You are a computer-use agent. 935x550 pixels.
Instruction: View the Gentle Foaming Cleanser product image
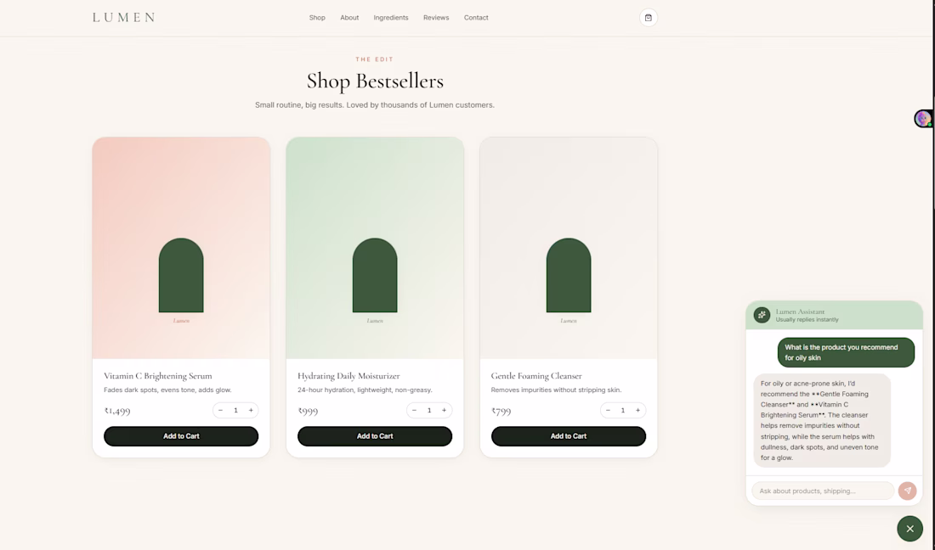569,248
